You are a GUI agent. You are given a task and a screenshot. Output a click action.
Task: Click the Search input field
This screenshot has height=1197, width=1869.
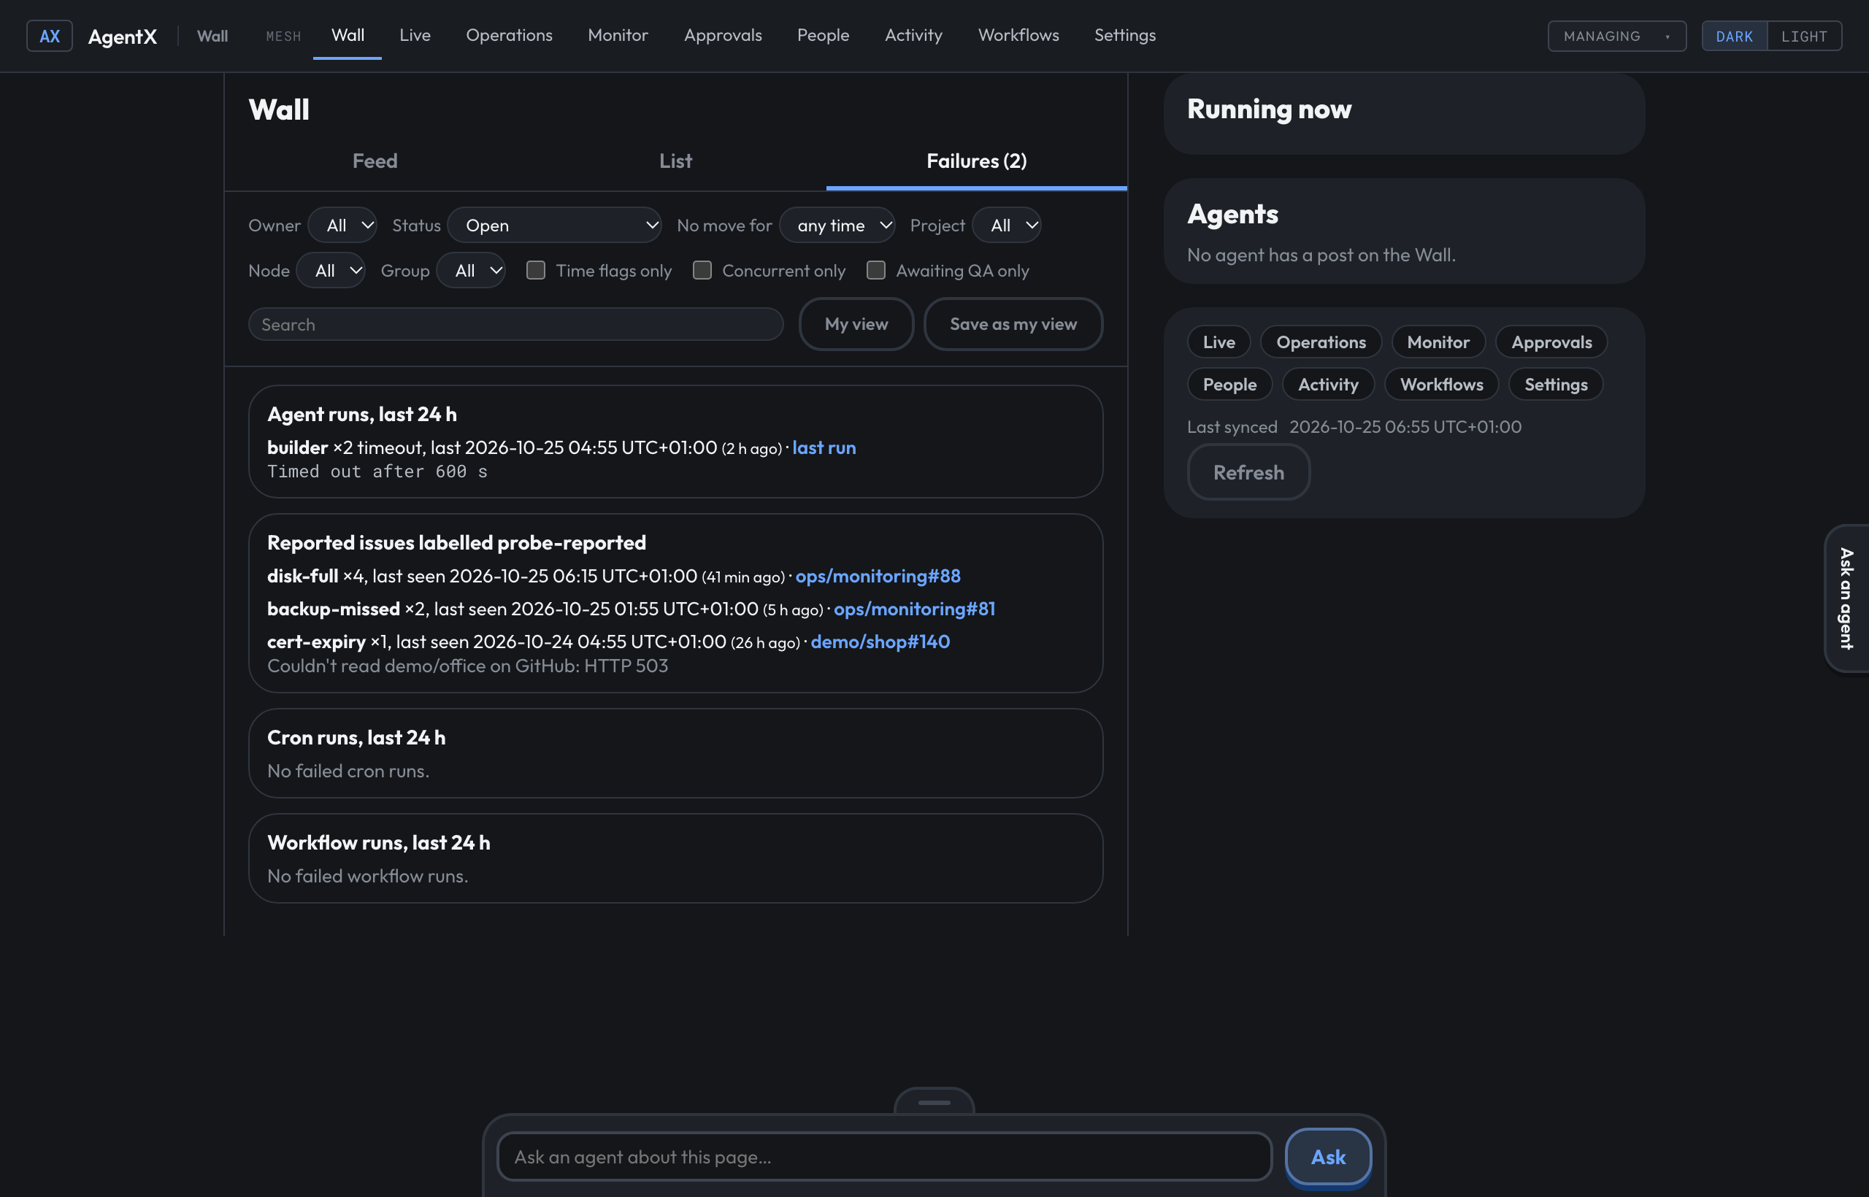515,324
